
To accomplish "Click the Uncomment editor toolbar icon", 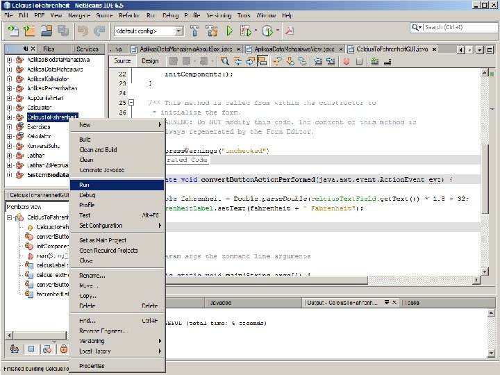I will 387,61.
